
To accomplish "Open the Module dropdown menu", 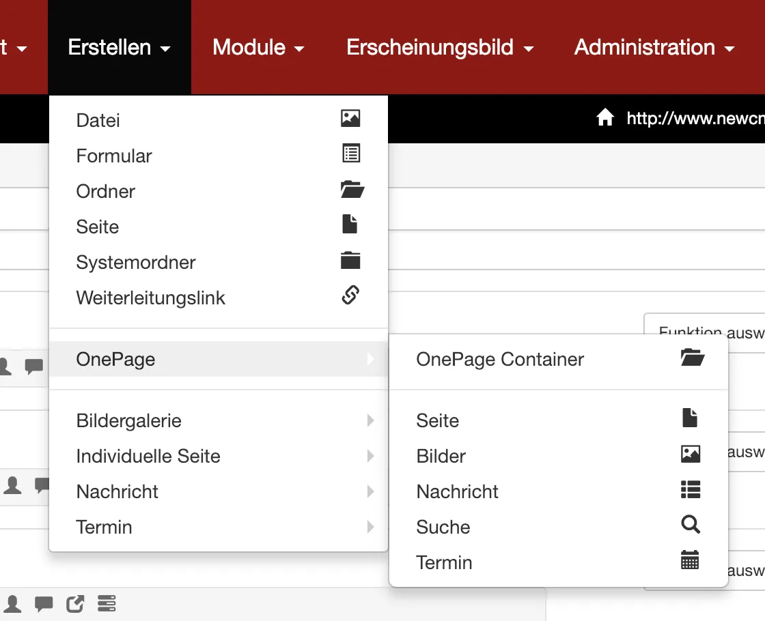I will (x=258, y=47).
